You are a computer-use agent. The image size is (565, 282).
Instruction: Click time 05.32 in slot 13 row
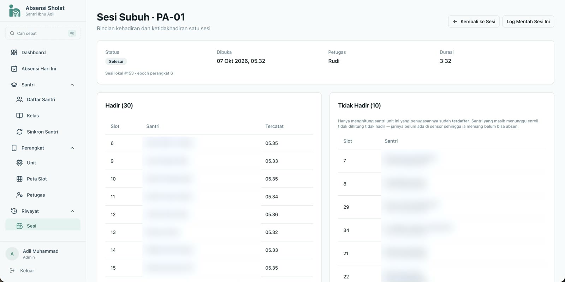point(272,232)
